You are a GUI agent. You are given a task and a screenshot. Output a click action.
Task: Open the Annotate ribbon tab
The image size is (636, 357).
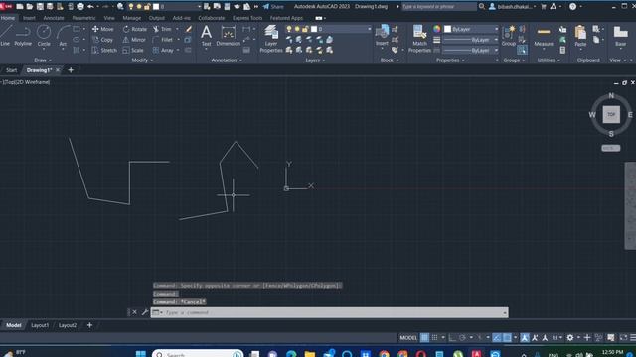pos(54,18)
